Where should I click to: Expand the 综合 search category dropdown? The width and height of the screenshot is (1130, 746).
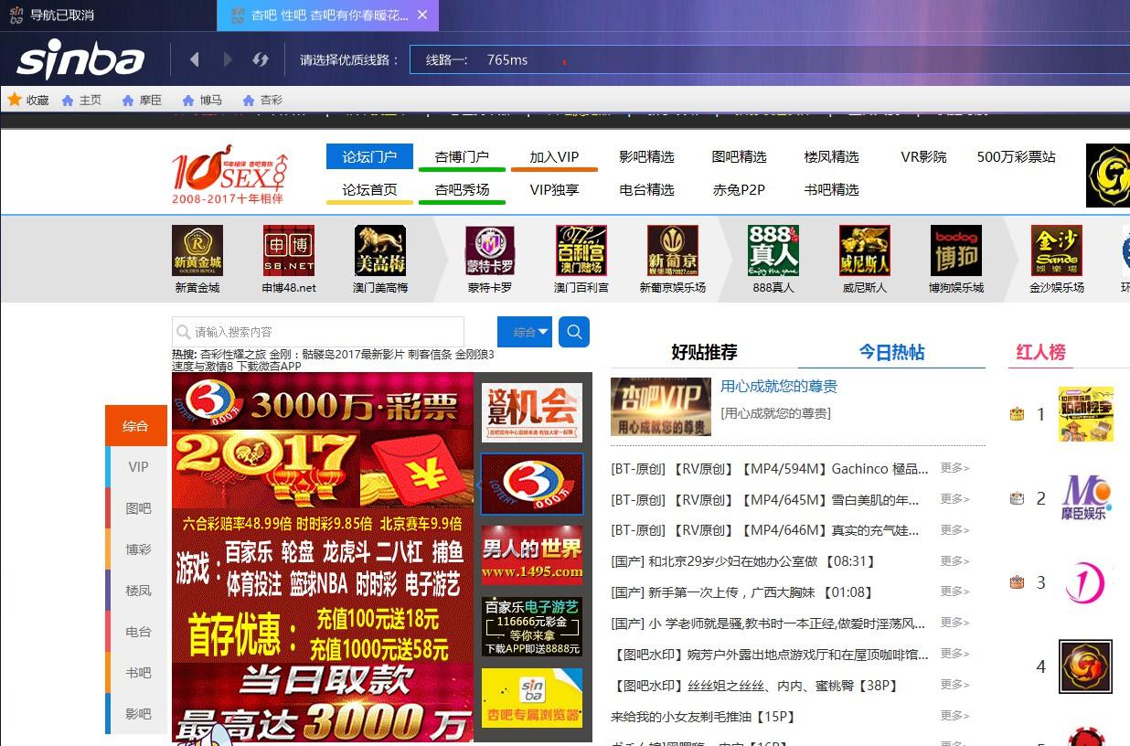pos(526,332)
